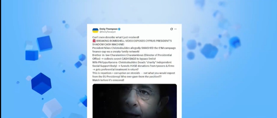This screenshot has height=118, width=277.
Task: Click the "Watch before it's censored!" text
Action: pos(108,80)
